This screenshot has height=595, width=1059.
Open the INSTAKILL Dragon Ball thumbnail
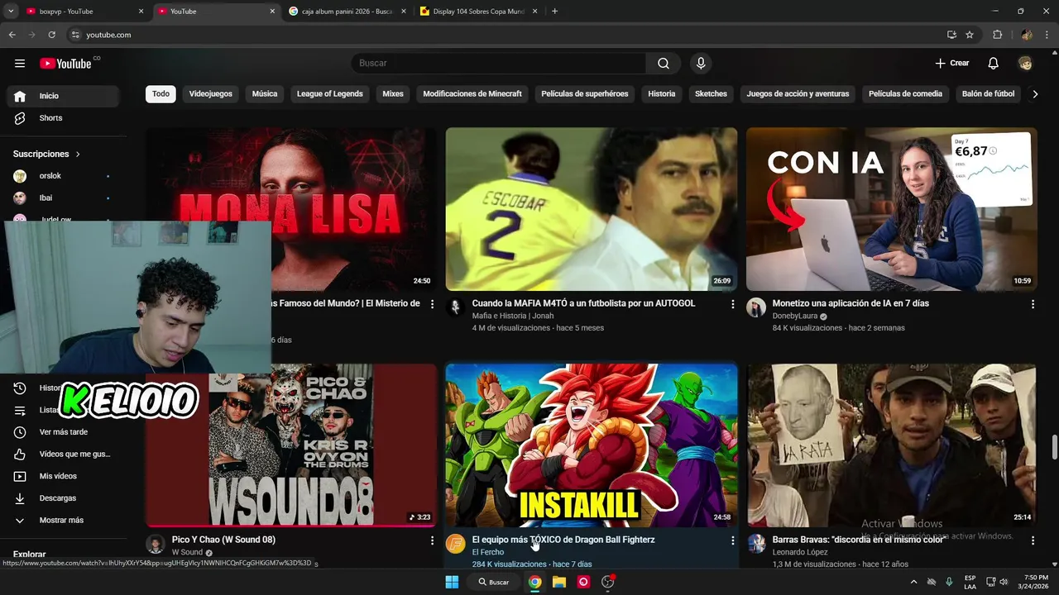coord(591,445)
